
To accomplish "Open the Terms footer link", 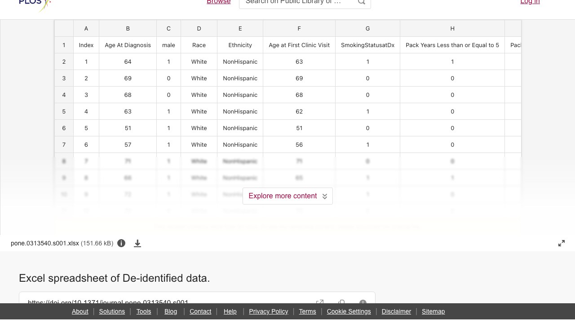I will tap(307, 311).
